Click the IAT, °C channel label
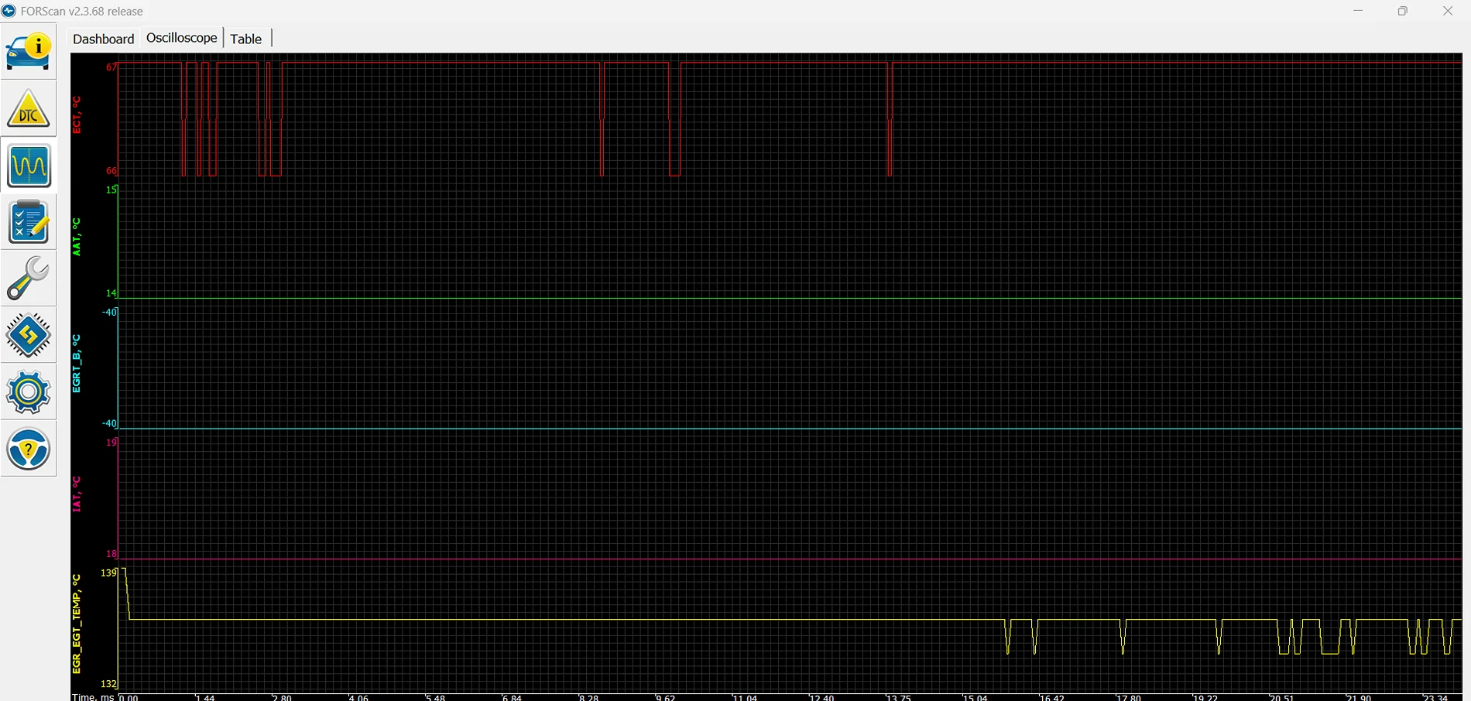Image resolution: width=1471 pixels, height=701 pixels. click(x=77, y=494)
